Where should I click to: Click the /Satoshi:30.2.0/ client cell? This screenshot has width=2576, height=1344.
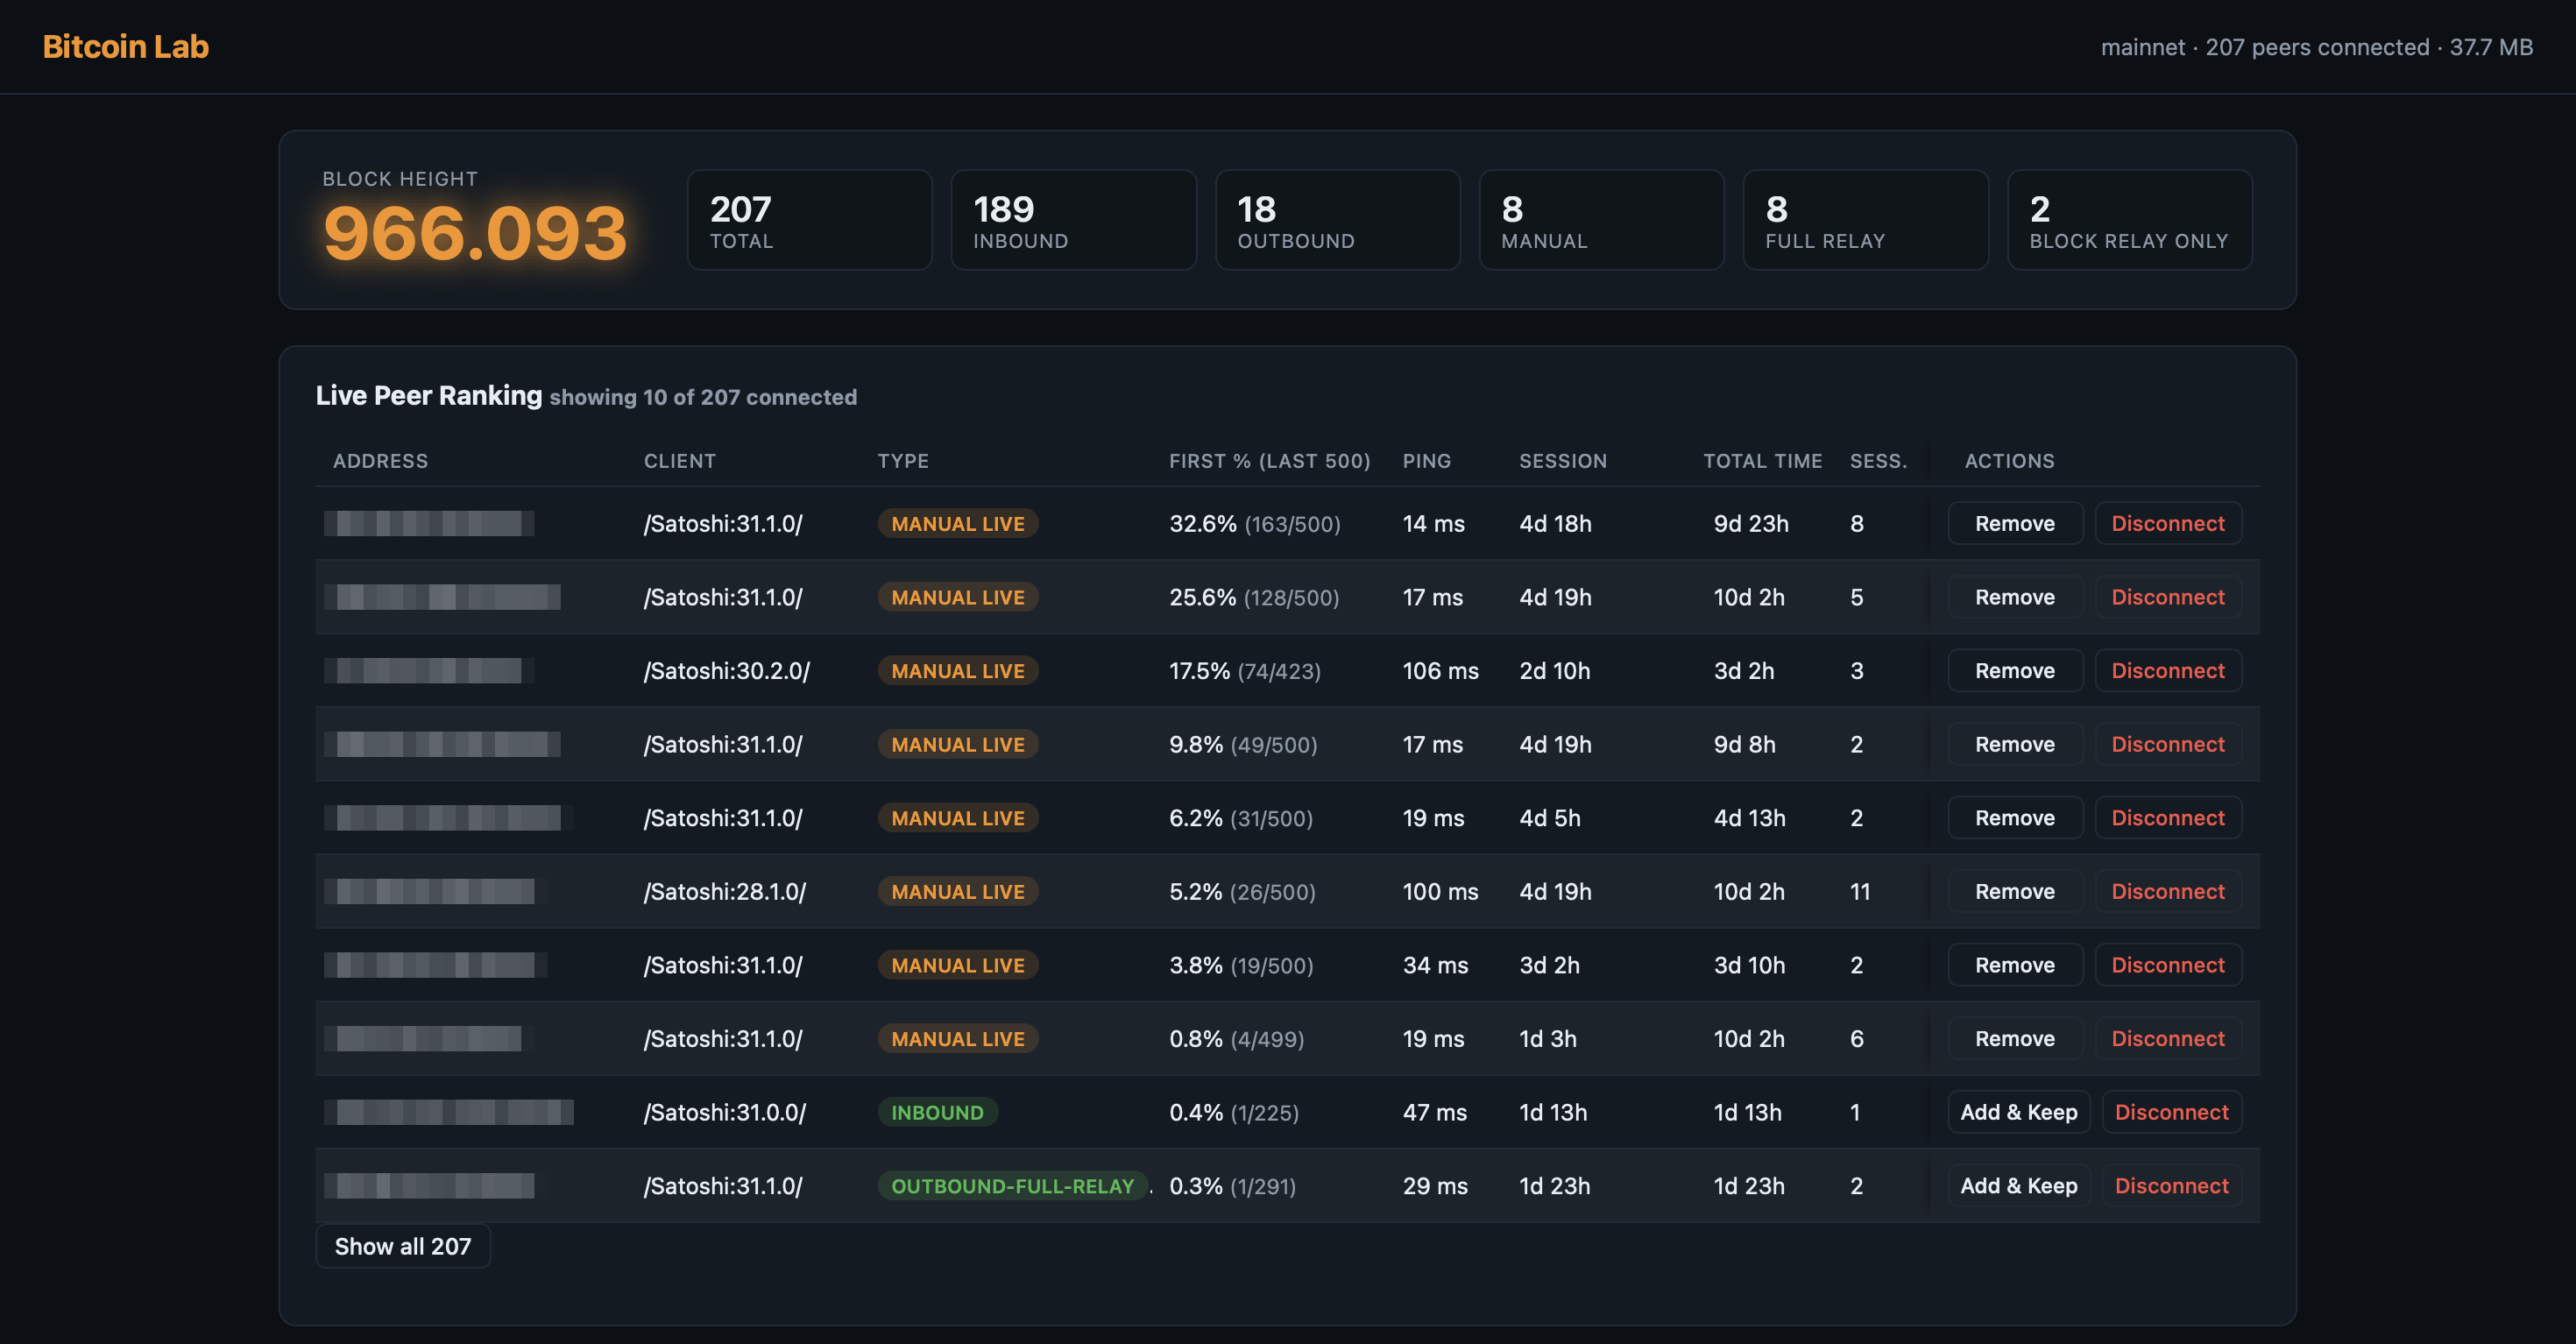pos(727,670)
